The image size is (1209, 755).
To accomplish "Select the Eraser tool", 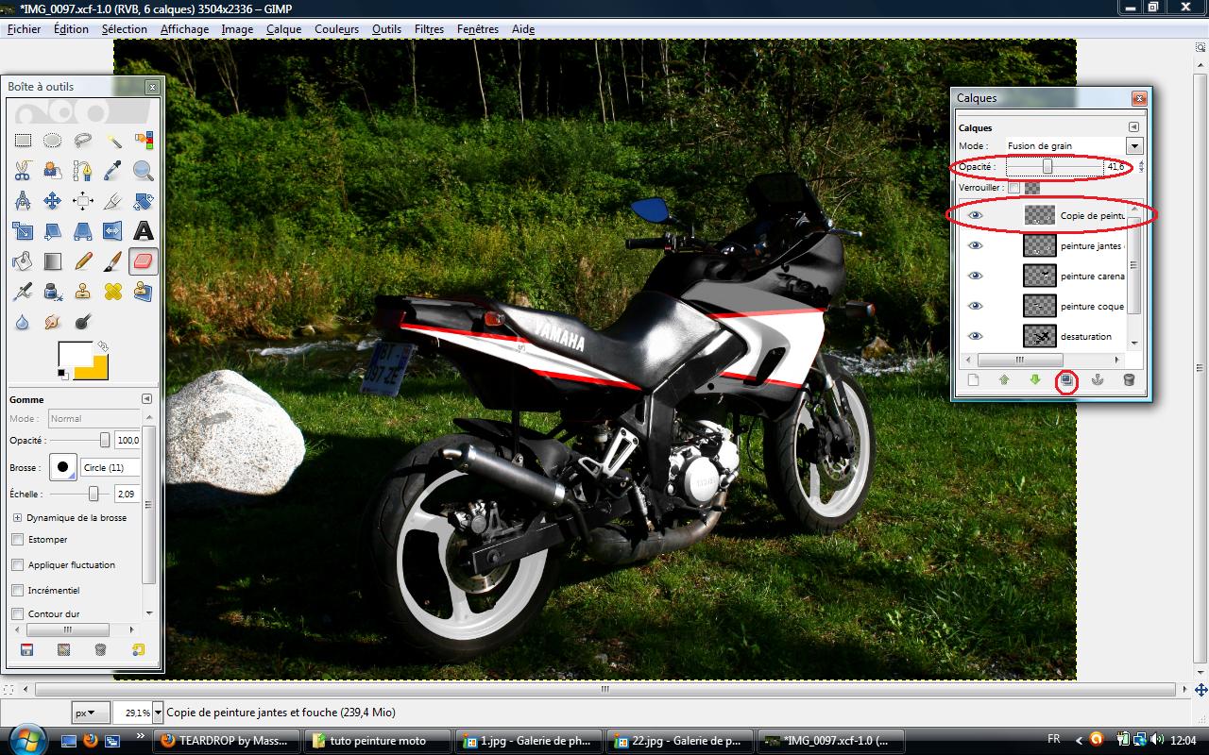I will click(x=144, y=261).
